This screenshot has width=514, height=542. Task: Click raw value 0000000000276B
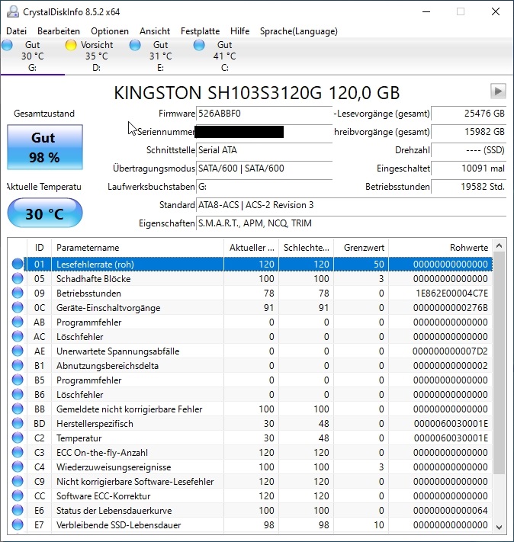click(451, 308)
